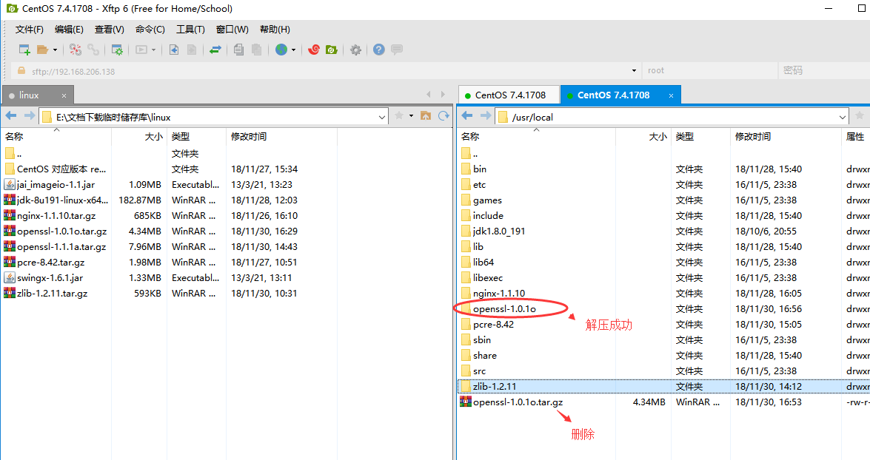This screenshot has width=870, height=460.
Task: Click local pane bookmark star icon
Action: [399, 116]
